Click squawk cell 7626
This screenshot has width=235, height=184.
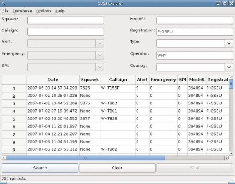[x=90, y=88]
